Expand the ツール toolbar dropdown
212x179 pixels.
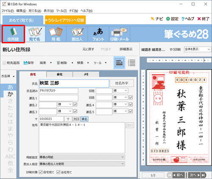pos(106,63)
